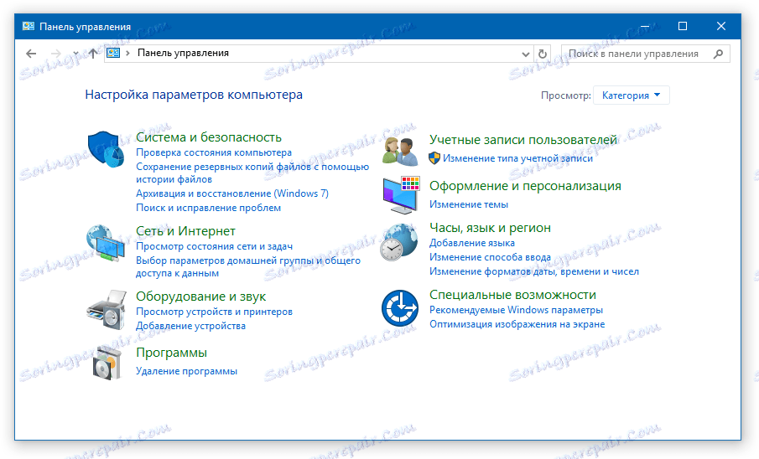Open Часы, язык и регион category

tap(490, 228)
